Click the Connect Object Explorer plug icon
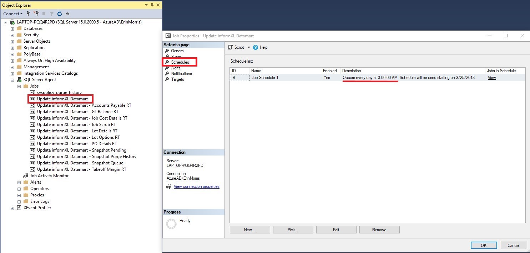 click(28, 14)
